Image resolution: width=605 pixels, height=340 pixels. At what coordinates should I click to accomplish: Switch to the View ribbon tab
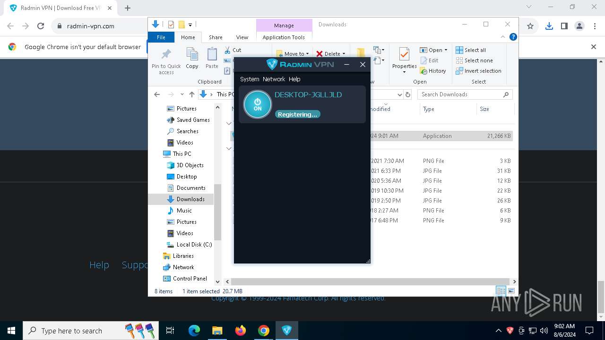click(x=242, y=37)
